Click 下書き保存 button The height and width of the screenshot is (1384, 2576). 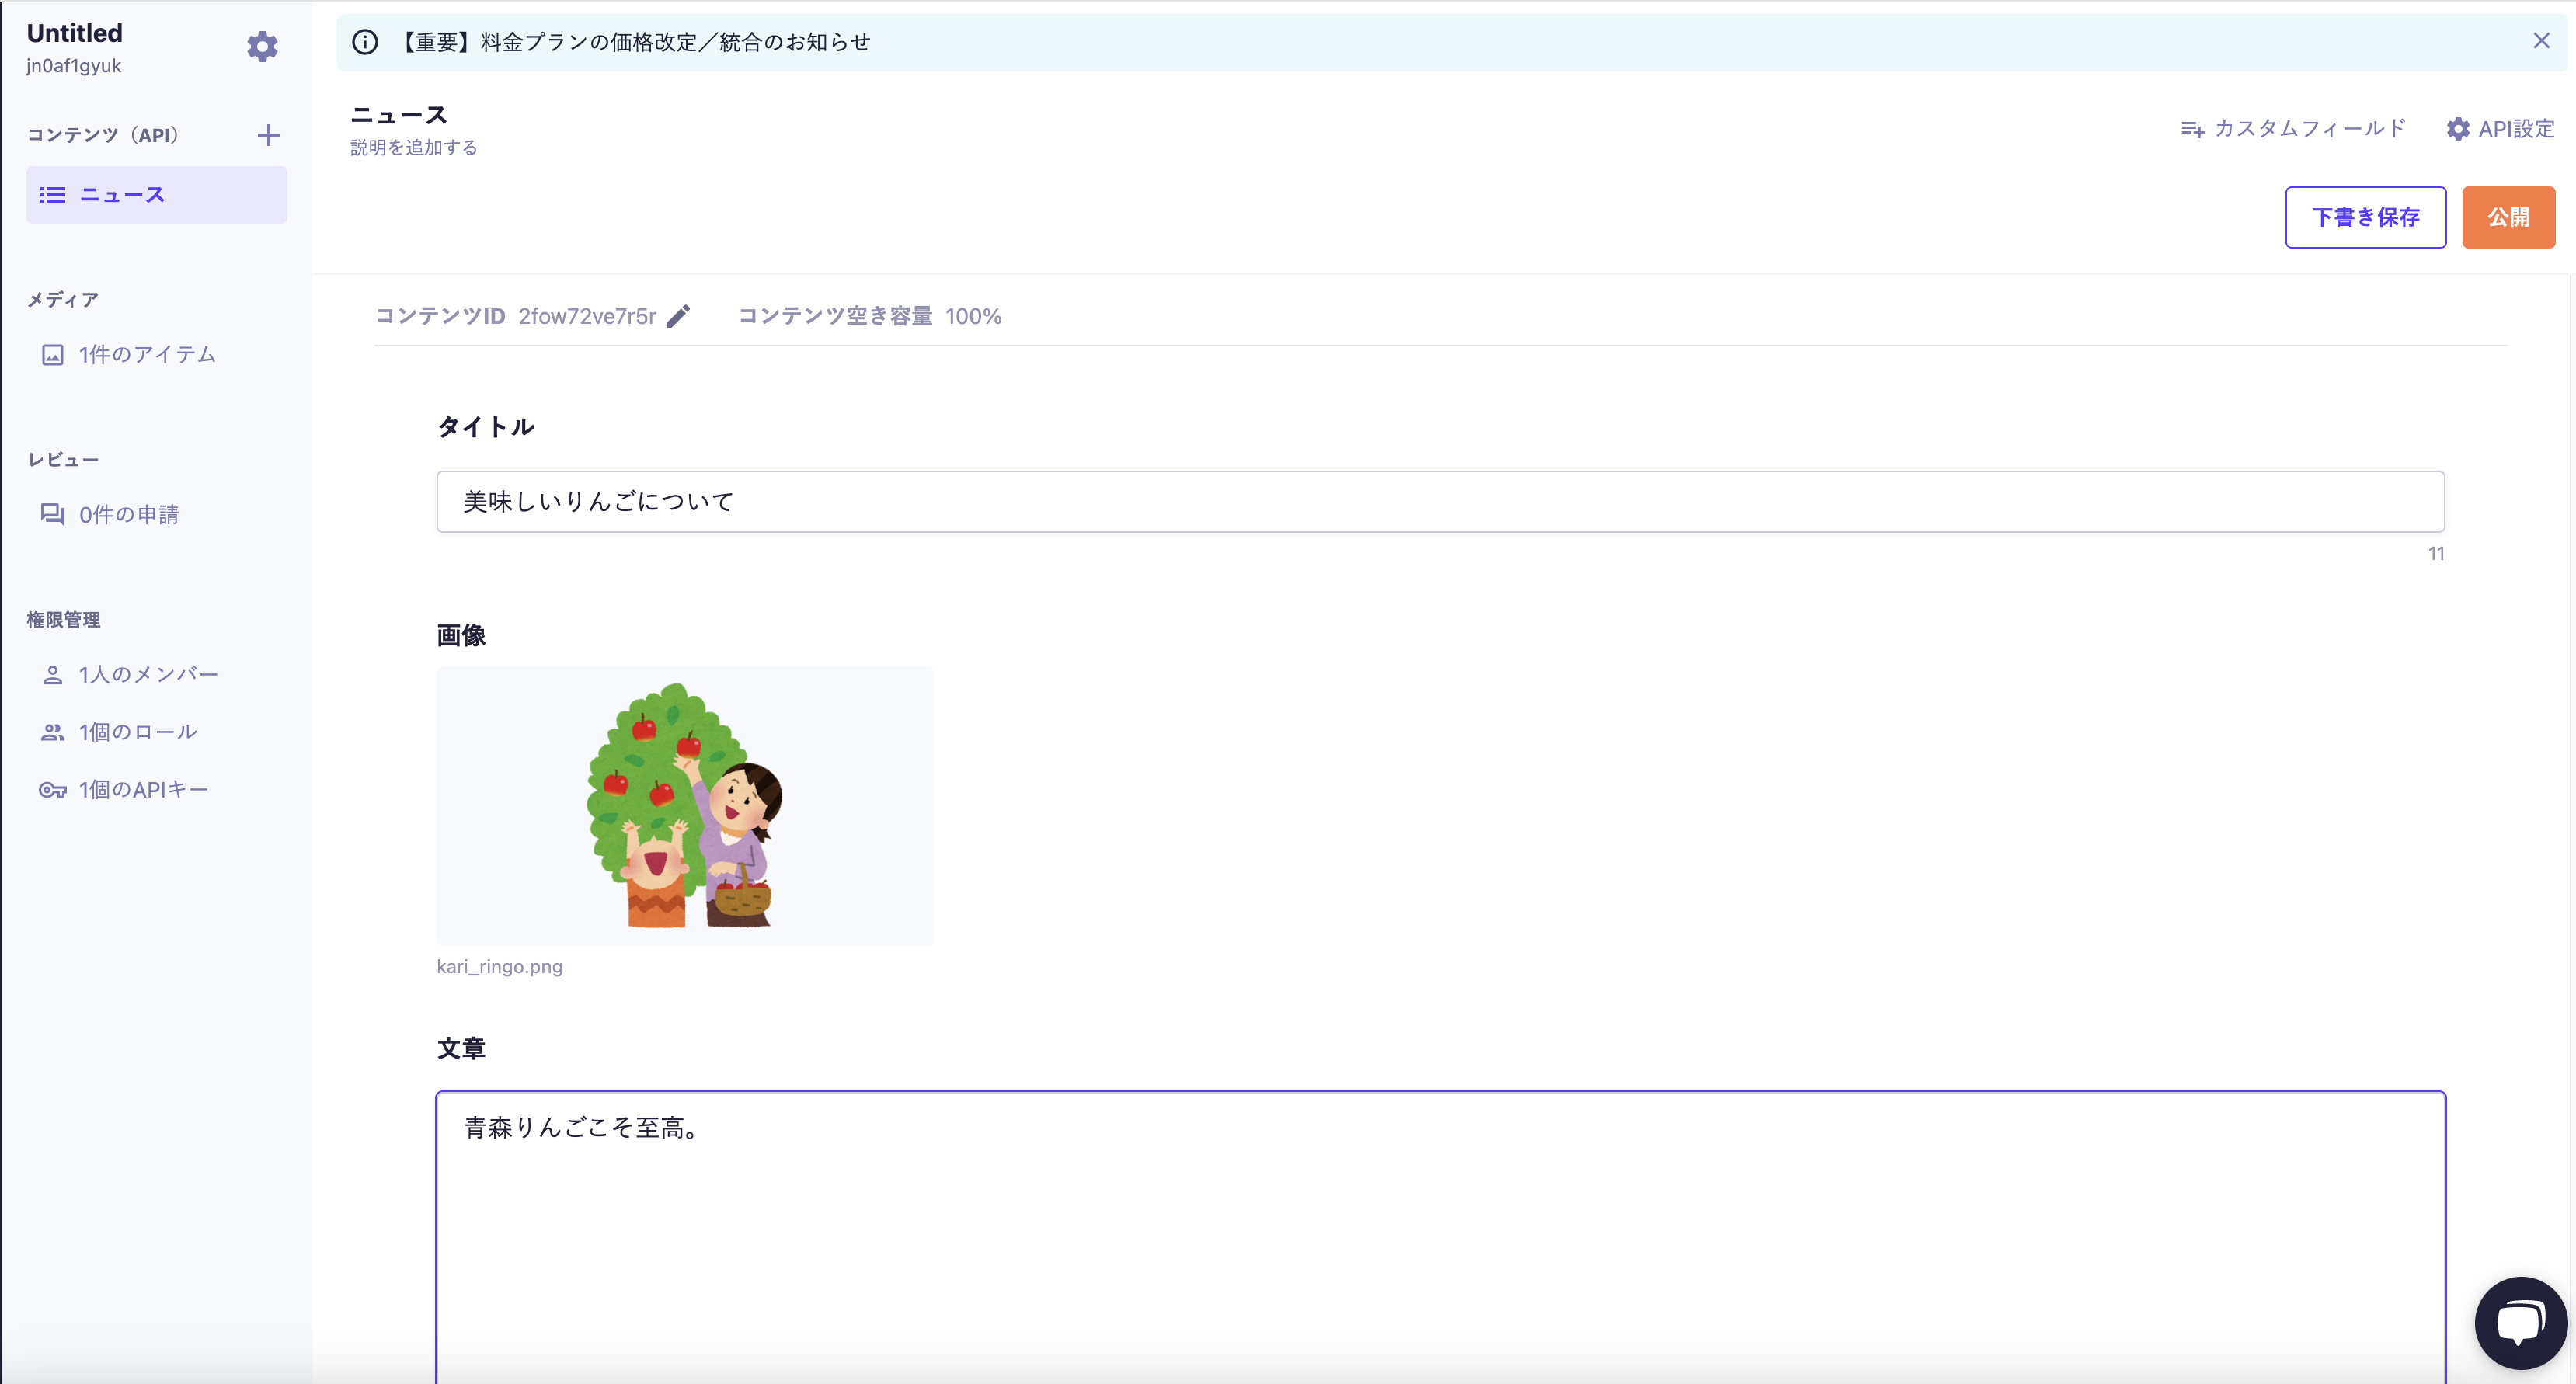2365,217
